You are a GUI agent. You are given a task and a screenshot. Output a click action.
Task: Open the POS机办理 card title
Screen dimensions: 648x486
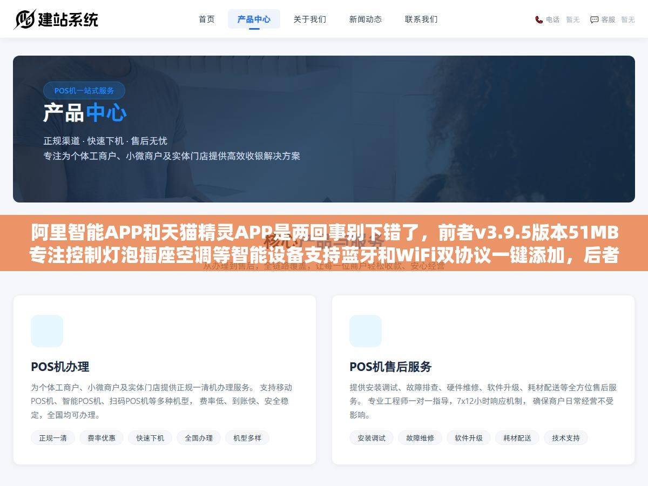60,367
